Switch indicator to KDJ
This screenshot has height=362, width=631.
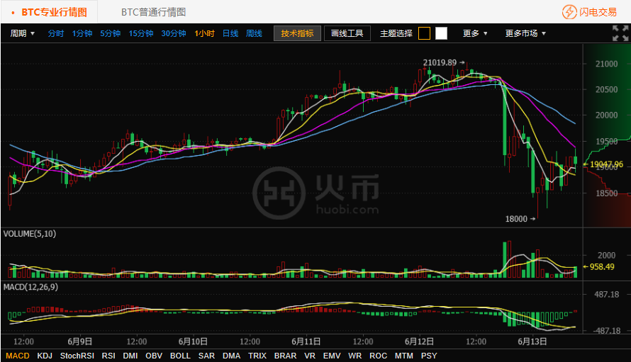coord(45,356)
